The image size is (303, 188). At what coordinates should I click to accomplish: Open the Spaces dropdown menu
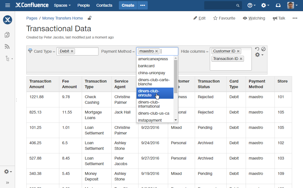click(x=62, y=5)
